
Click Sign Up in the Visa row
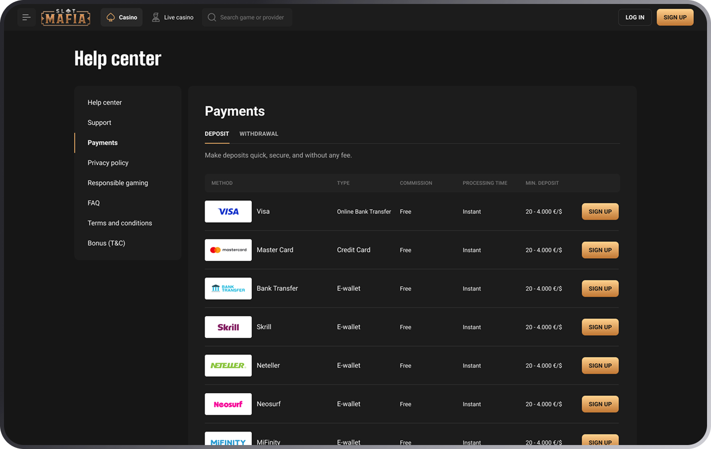coord(600,212)
